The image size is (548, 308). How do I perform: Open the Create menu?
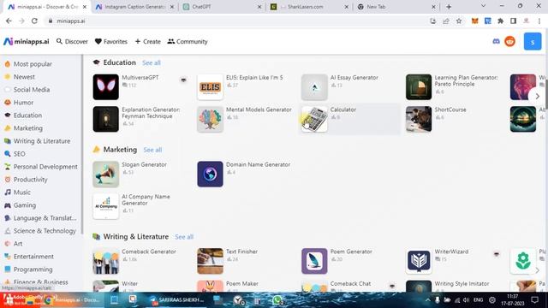tap(147, 42)
